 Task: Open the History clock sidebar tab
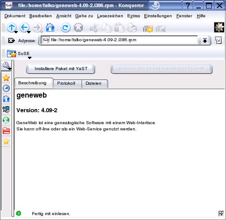coord(6,88)
